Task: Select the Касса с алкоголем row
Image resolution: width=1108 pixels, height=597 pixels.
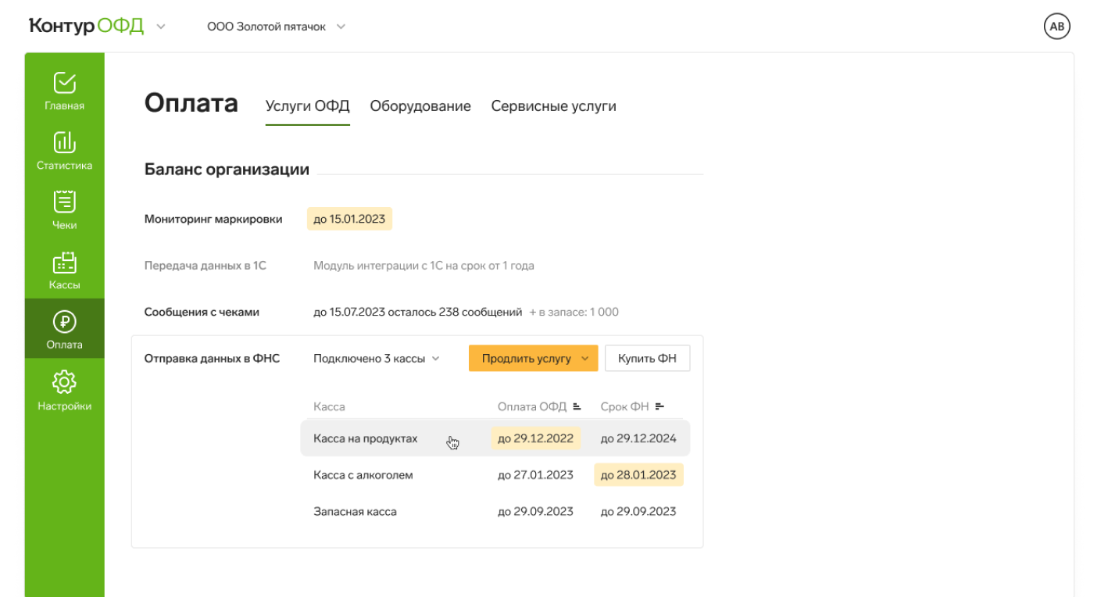Action: 495,475
